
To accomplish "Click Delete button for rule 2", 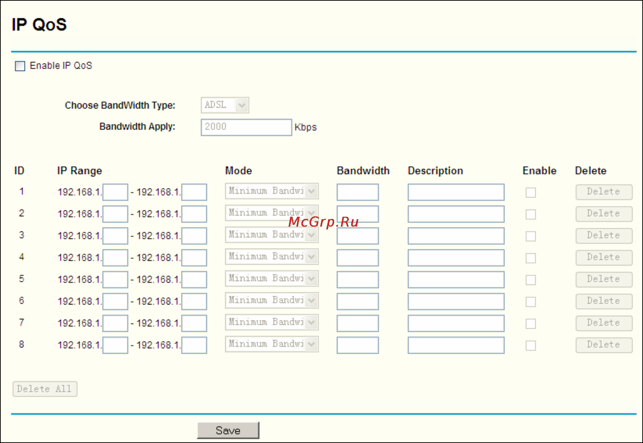I will (604, 214).
